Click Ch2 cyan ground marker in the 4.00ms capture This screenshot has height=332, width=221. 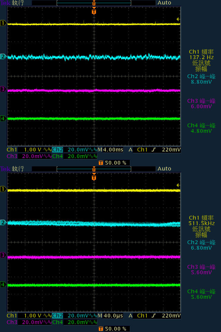click(x=3, y=56)
